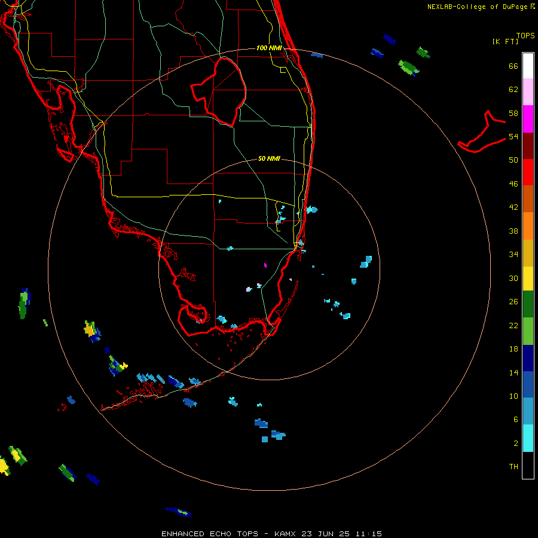Click the dark maroon legend swatch
The image size is (538, 538).
528,145
